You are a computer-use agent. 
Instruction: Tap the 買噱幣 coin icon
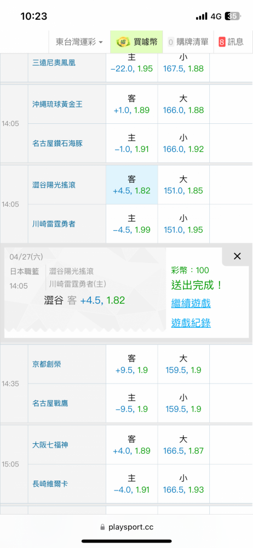122,42
